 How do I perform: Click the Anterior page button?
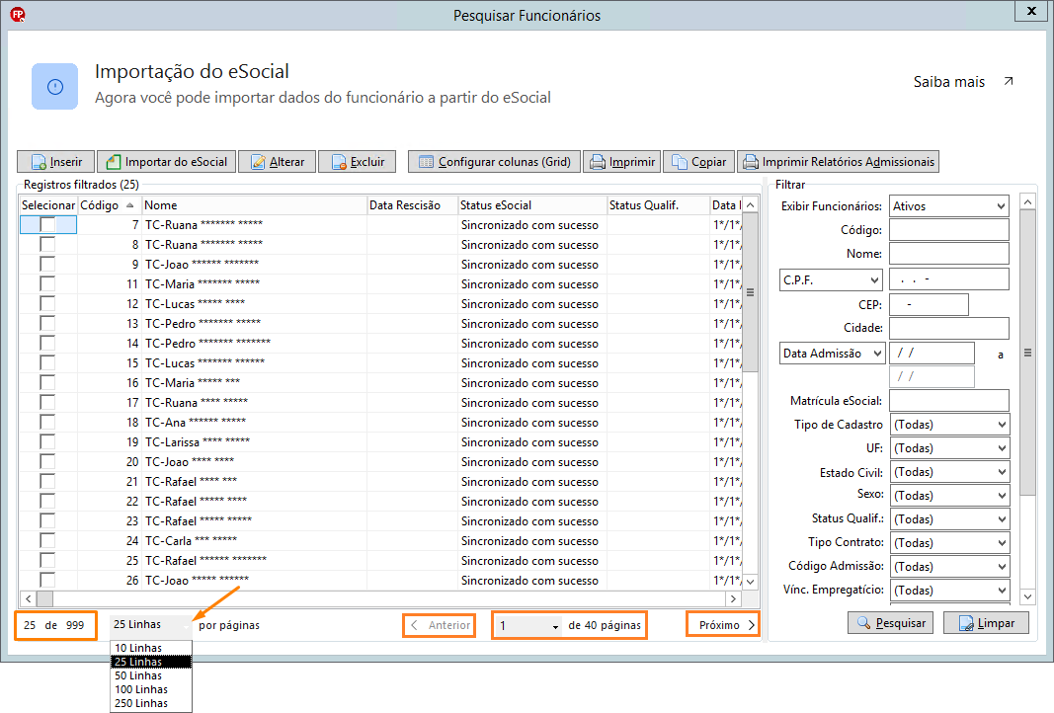(x=440, y=625)
